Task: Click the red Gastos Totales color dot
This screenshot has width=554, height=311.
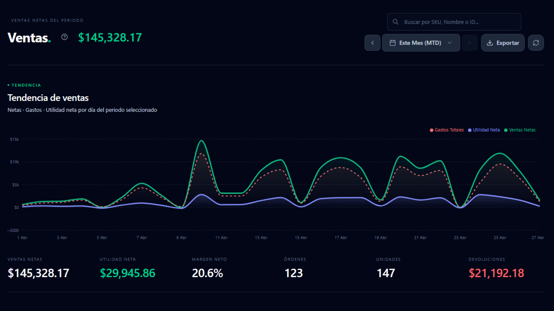Action: pyautogui.click(x=432, y=130)
